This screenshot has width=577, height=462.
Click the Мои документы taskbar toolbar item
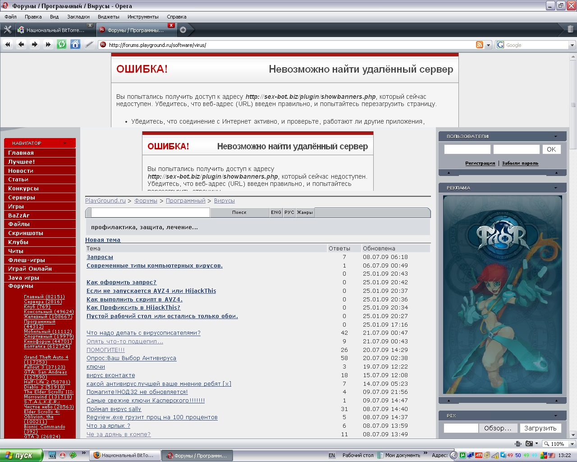399,455
